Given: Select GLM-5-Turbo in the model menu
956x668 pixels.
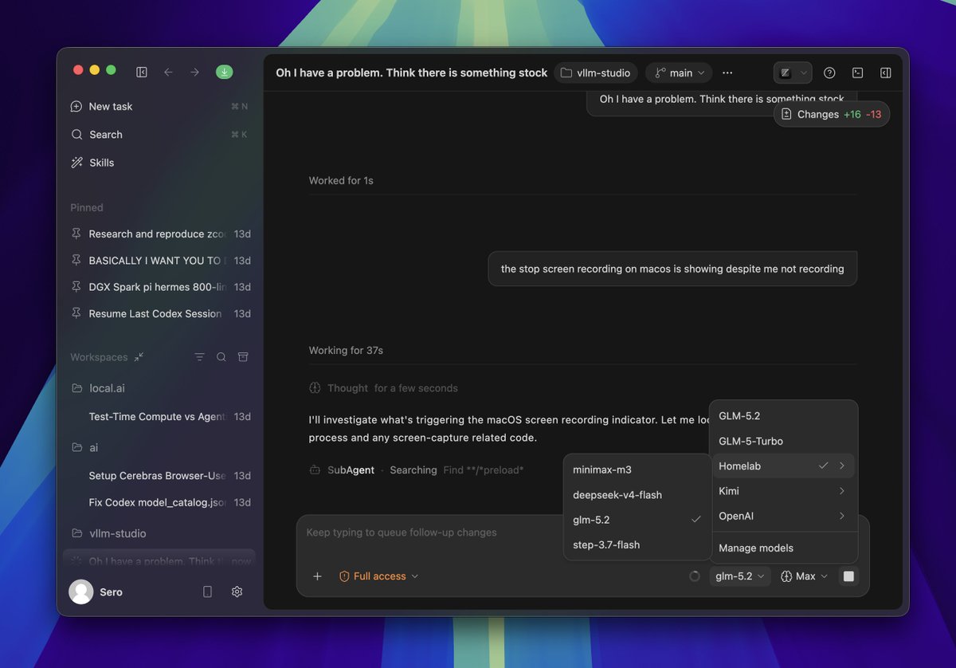Looking at the screenshot, I should pos(784,441).
